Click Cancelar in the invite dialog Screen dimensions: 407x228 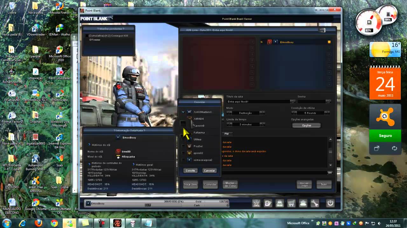click(x=210, y=170)
